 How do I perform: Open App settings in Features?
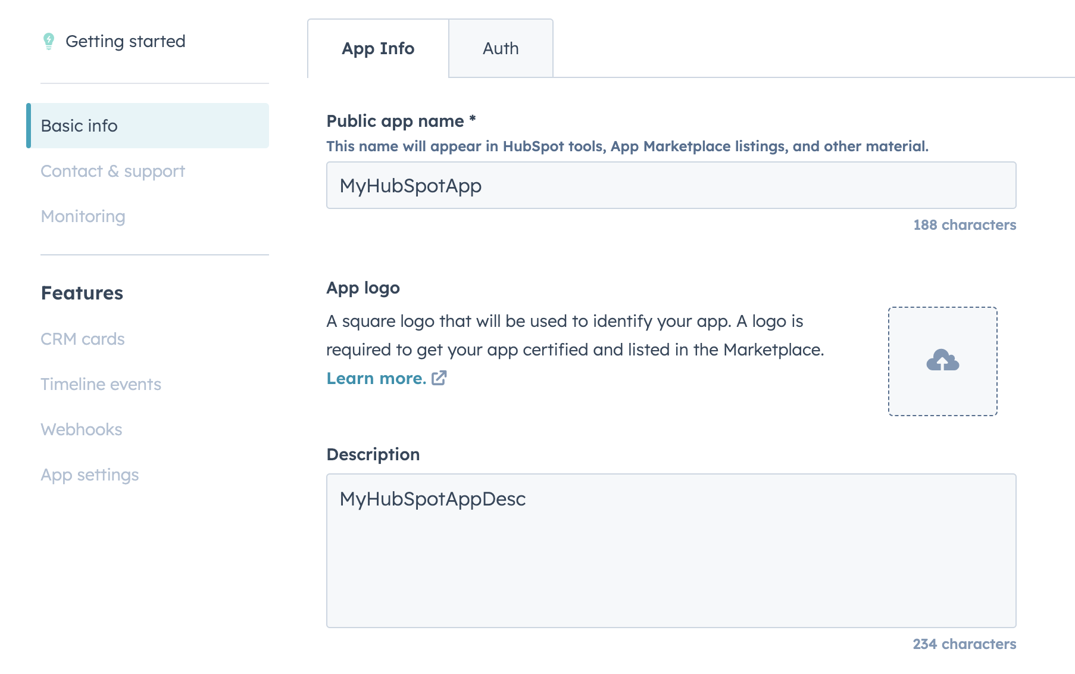[89, 475]
